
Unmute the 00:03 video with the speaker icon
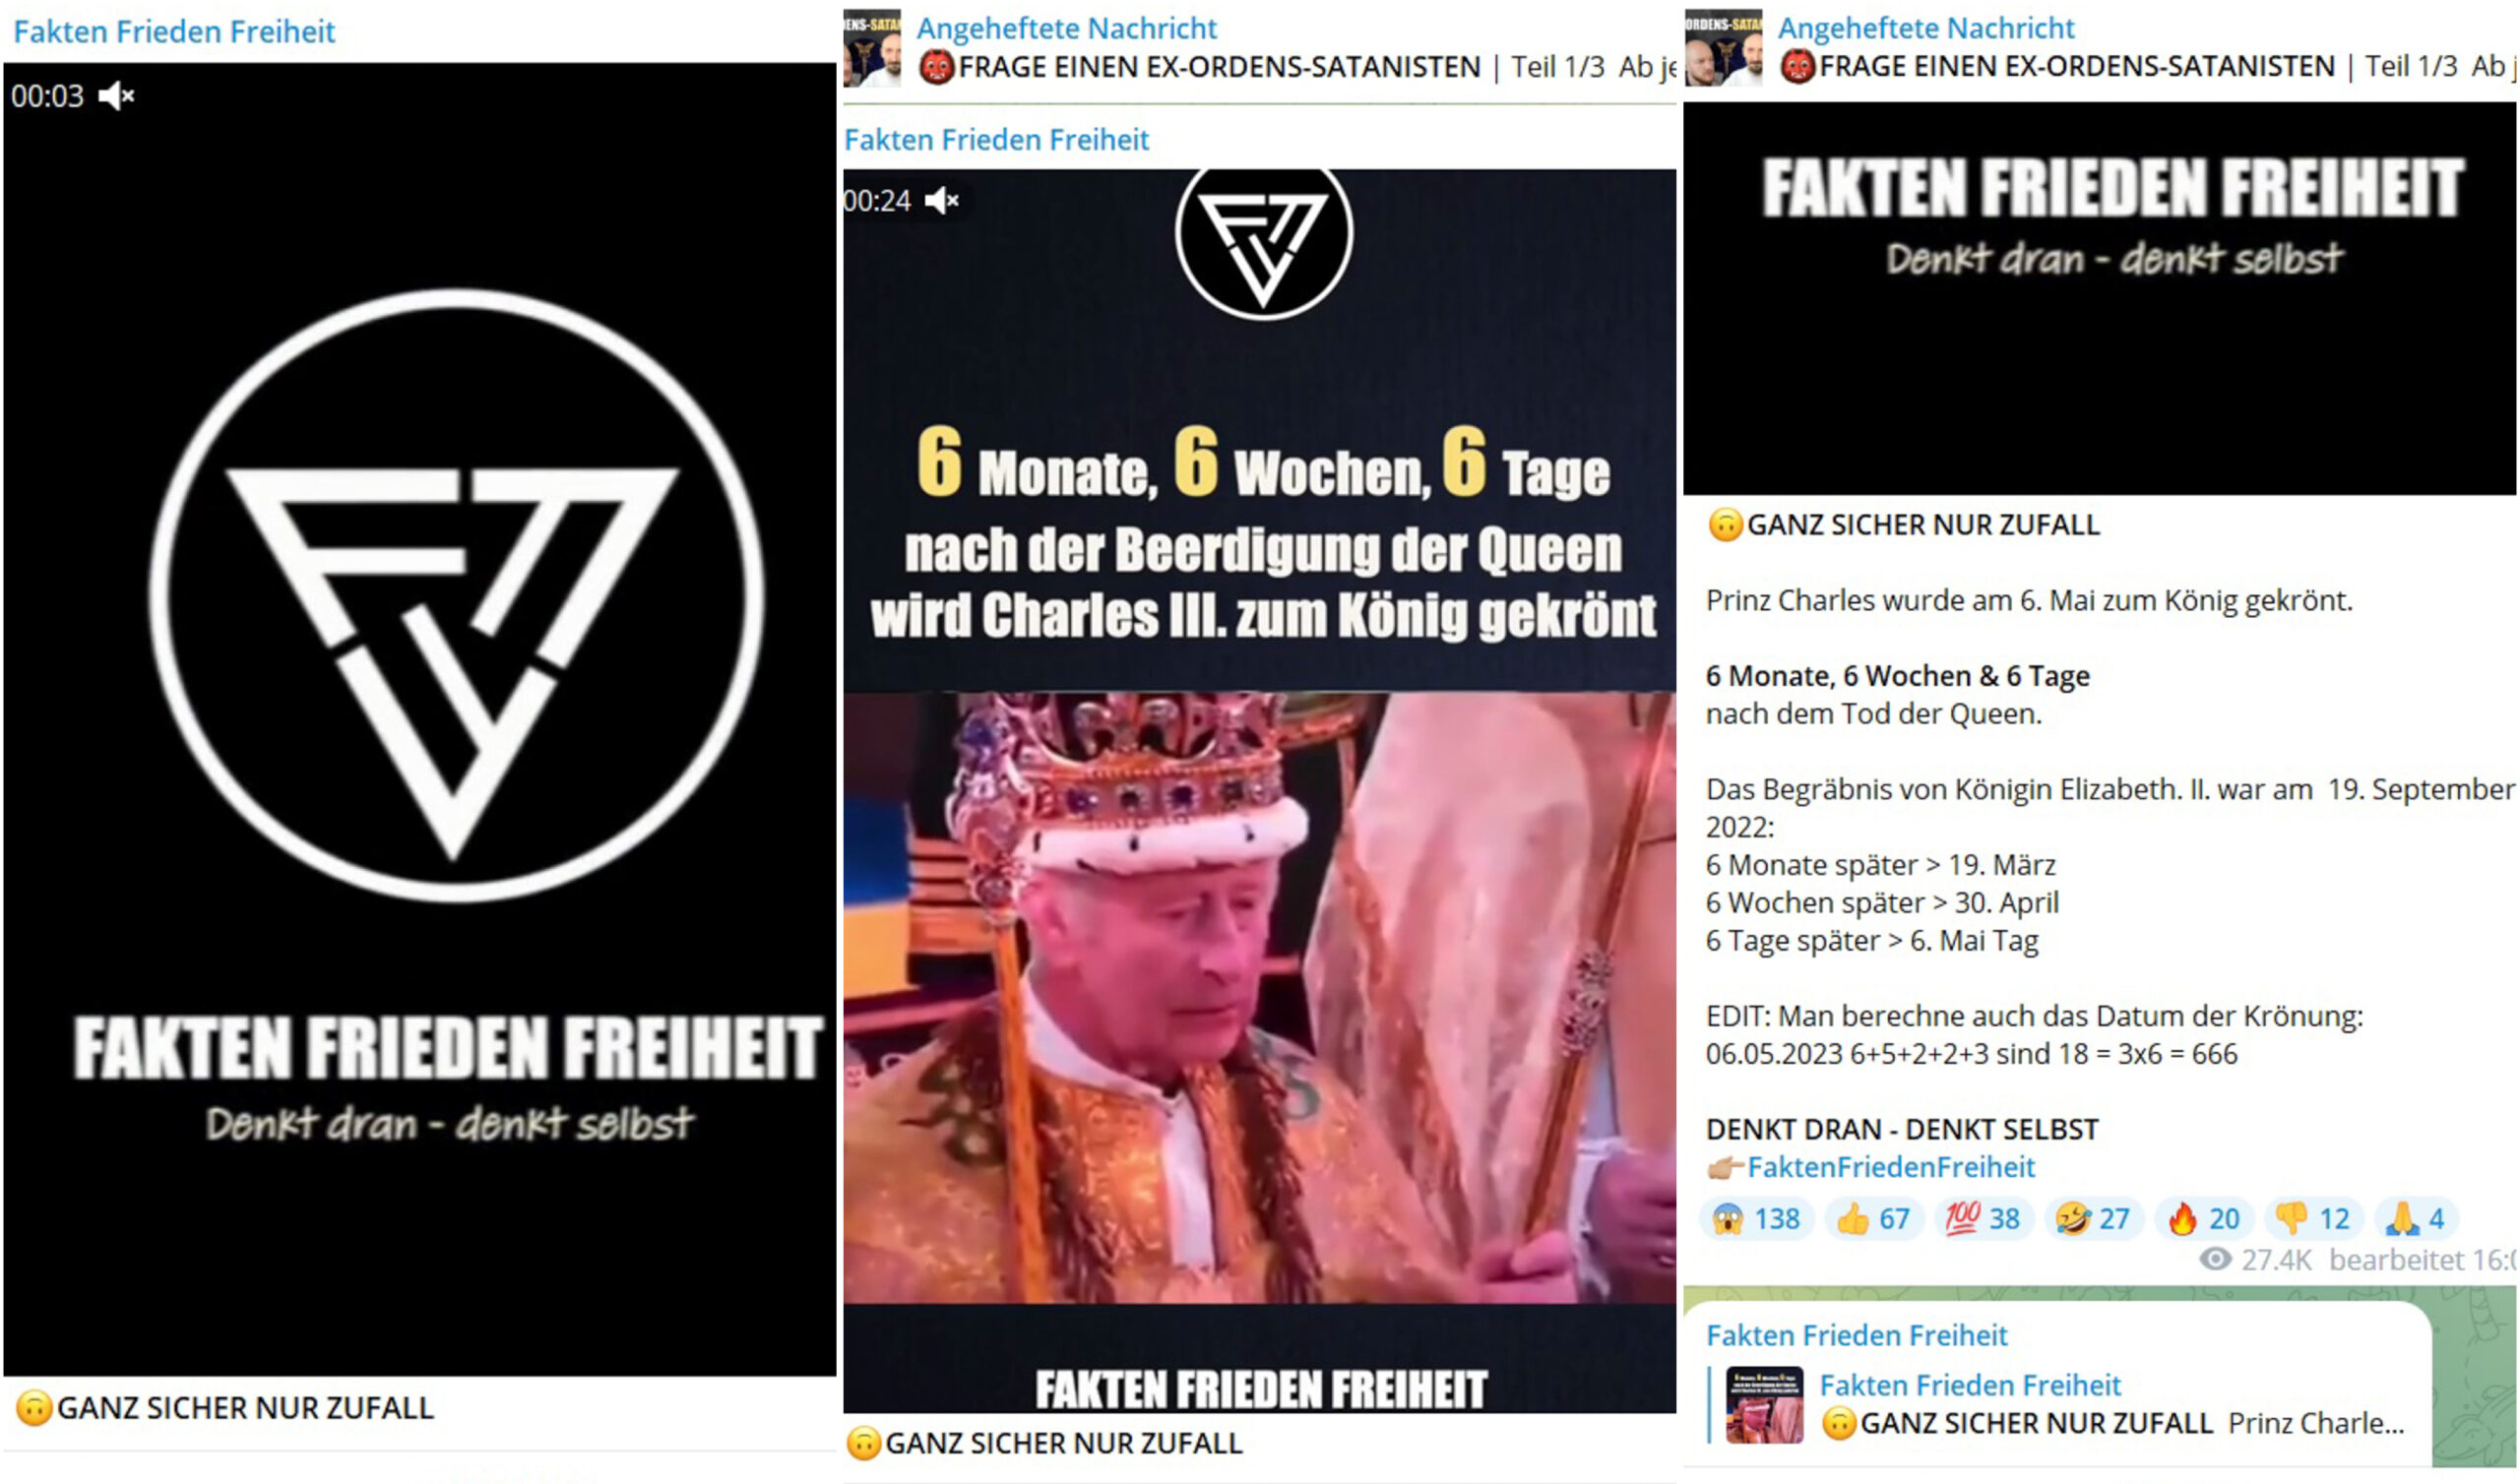116,96
